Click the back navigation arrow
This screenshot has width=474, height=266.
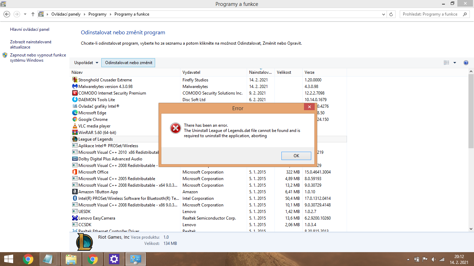tap(7, 14)
